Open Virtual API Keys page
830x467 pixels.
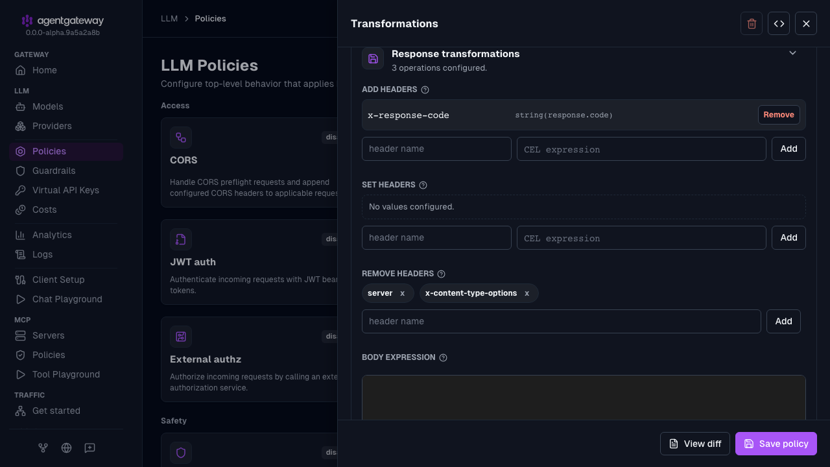(x=66, y=190)
